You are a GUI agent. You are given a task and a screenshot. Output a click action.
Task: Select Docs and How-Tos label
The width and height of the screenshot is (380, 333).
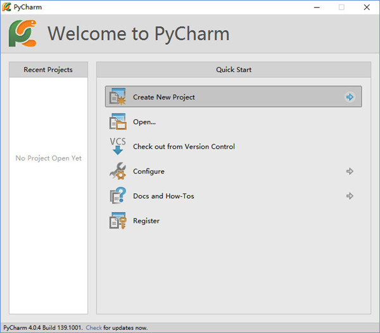[163, 196]
